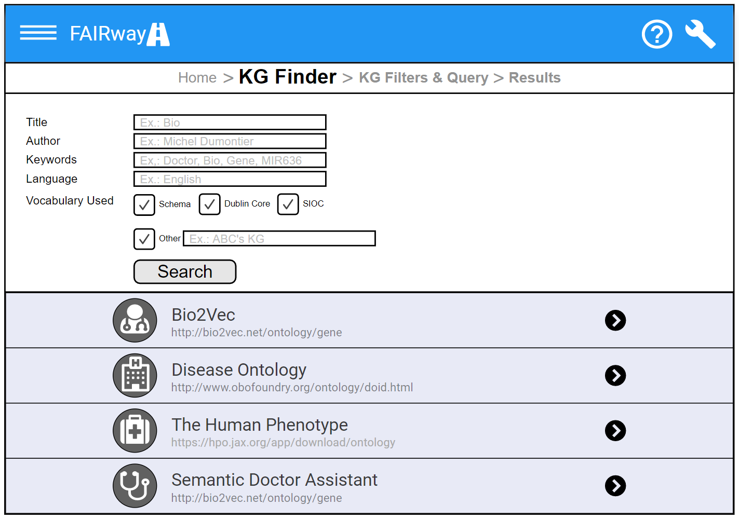This screenshot has width=739, height=519.
Task: Click the Bio2Vec doctor icon
Action: click(x=135, y=320)
